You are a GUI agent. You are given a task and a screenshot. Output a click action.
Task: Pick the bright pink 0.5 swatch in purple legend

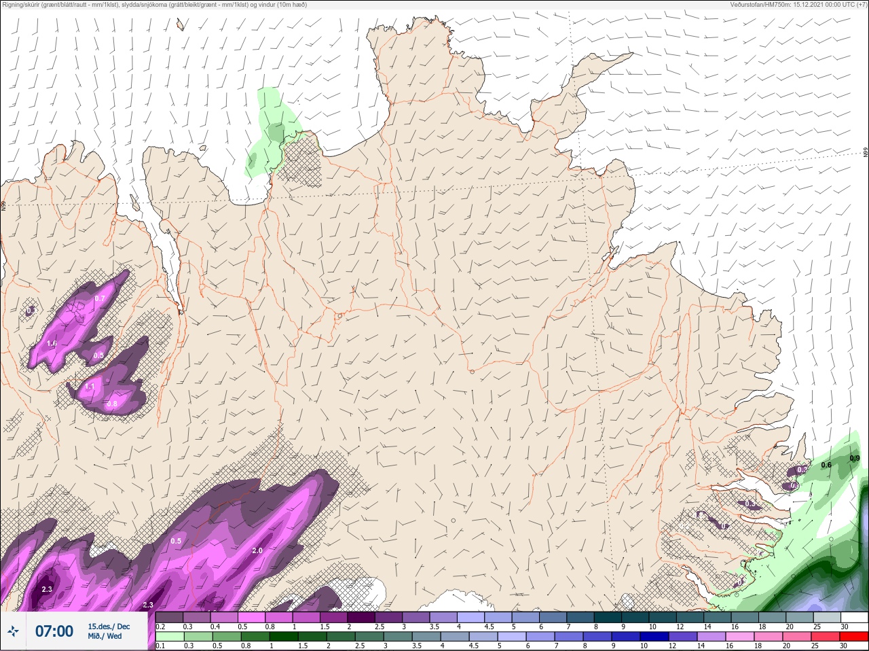(252, 618)
